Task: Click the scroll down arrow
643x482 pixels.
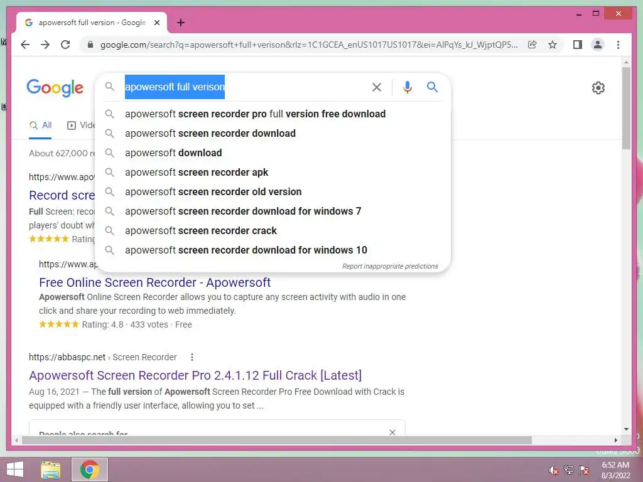Action: (x=626, y=429)
